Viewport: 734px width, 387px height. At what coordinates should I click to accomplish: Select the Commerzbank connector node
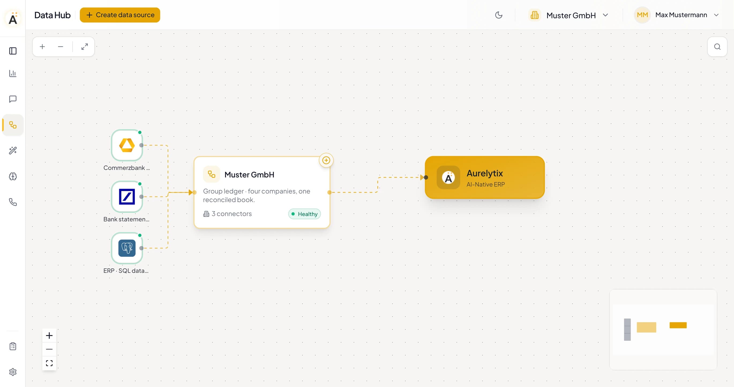(x=127, y=145)
